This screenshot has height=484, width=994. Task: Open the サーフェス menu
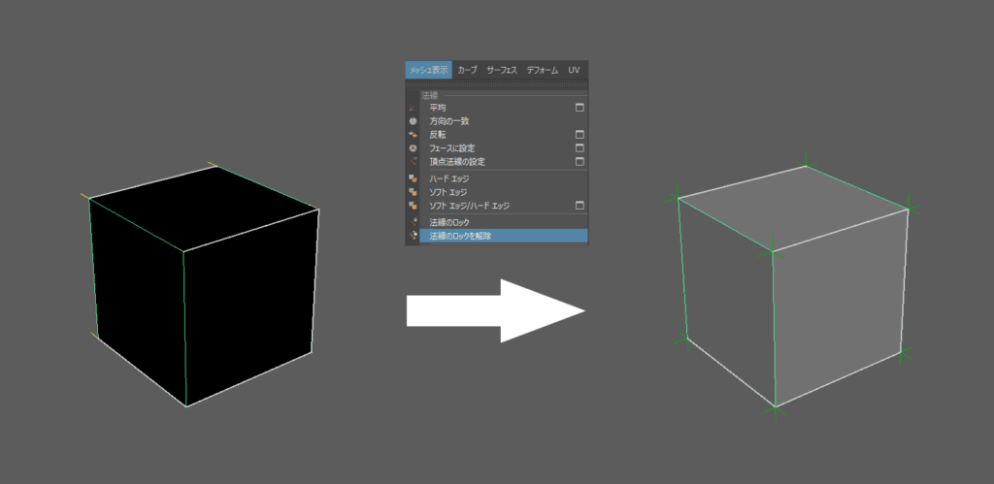point(501,70)
